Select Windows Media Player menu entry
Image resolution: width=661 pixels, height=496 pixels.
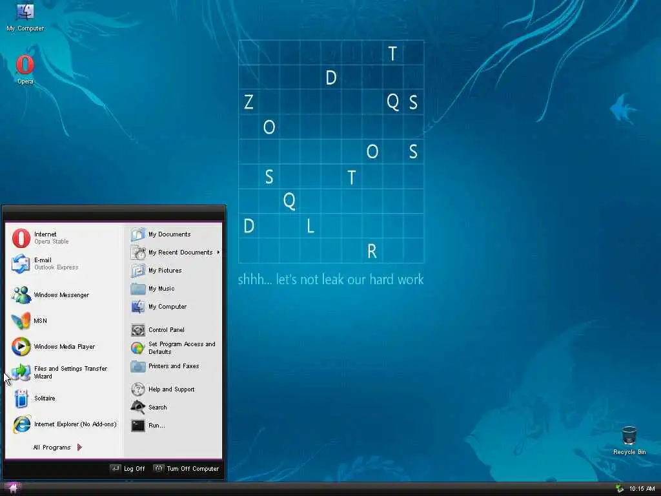65,347
